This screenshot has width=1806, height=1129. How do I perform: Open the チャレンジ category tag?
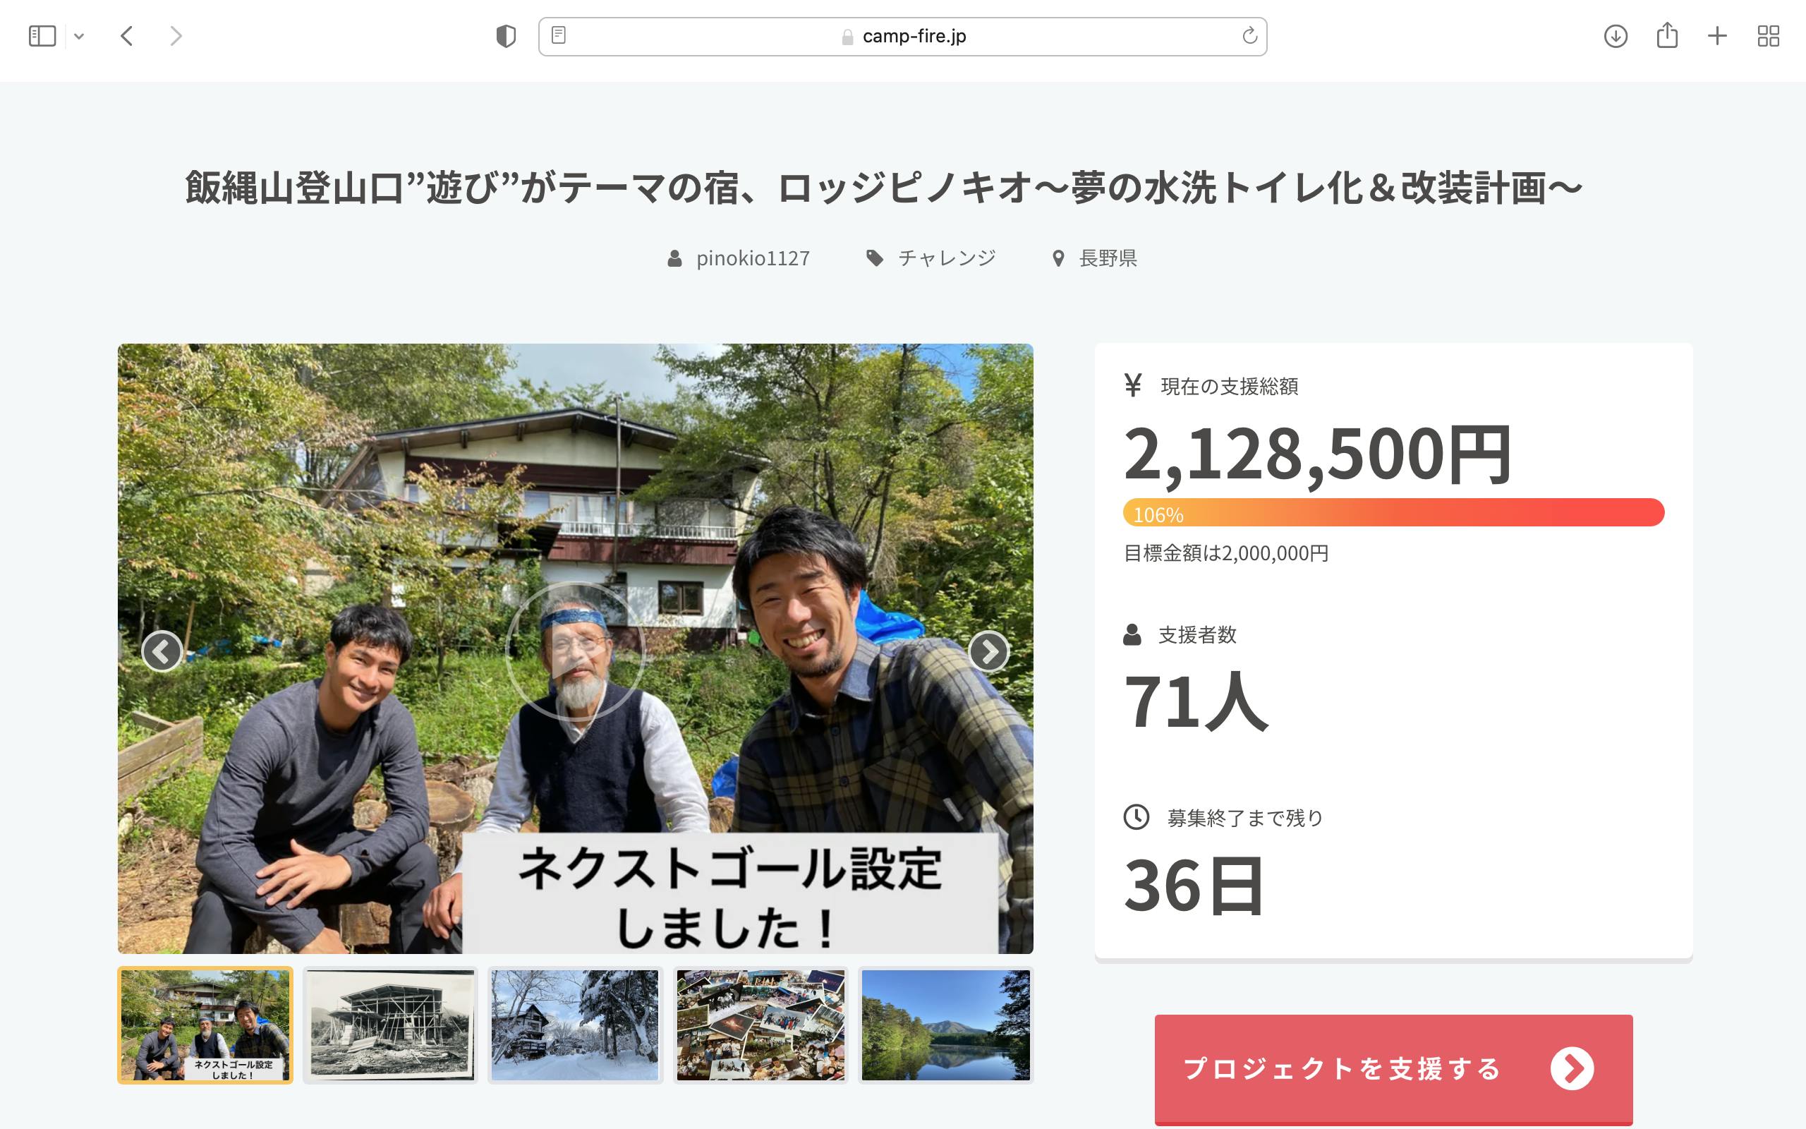945,258
